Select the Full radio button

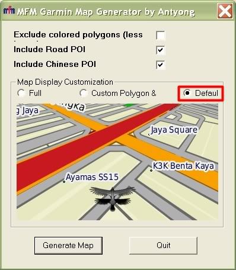click(21, 93)
